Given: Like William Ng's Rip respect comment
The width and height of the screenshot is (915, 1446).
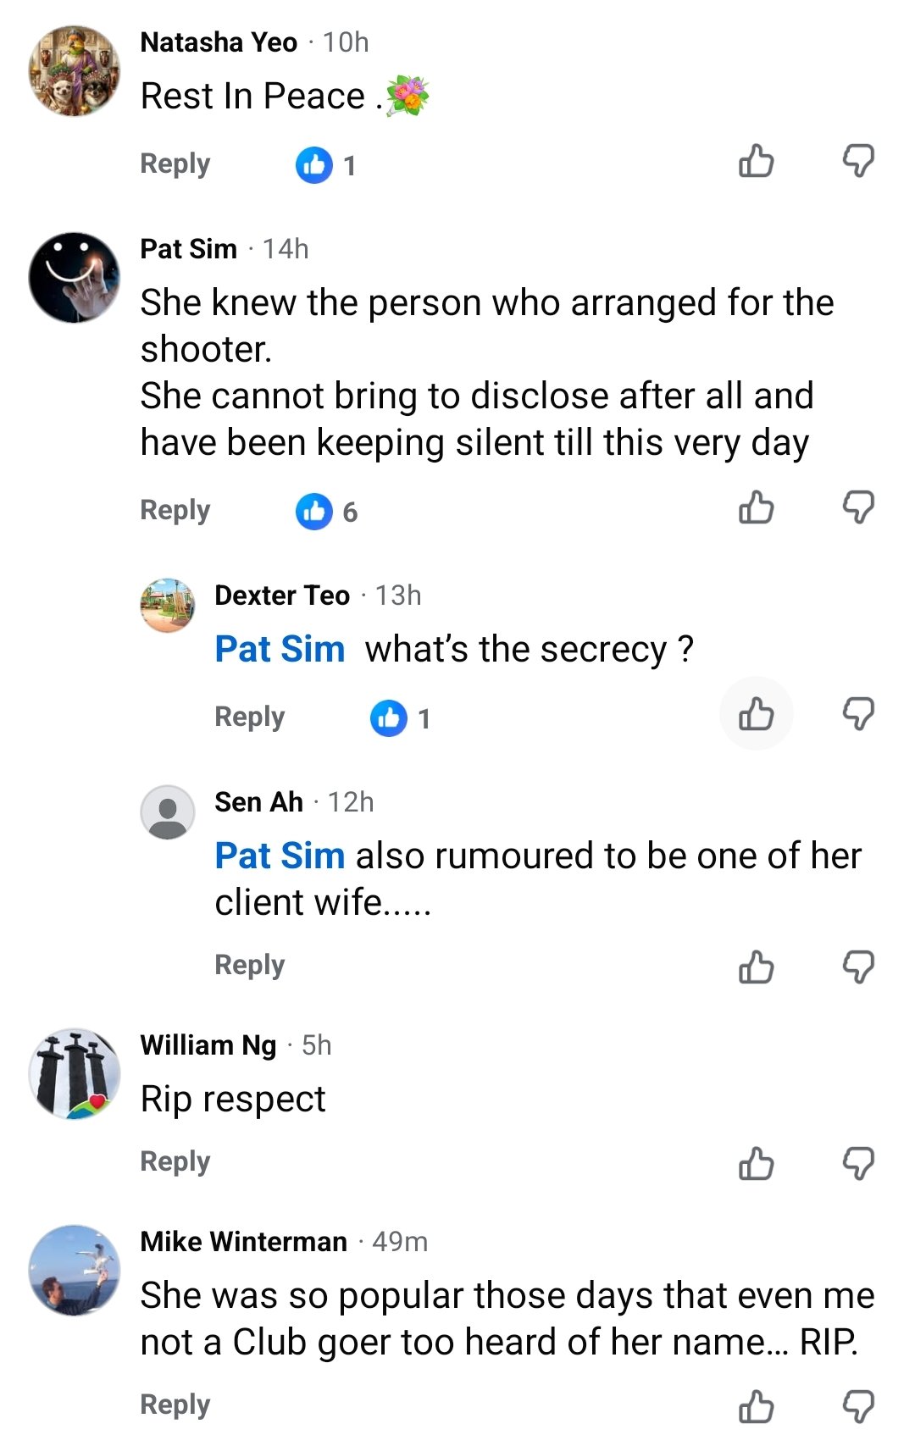Looking at the screenshot, I should point(756,1163).
